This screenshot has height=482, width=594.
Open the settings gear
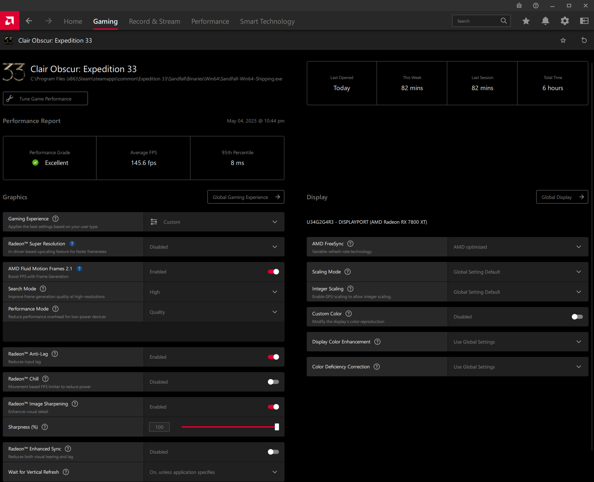(565, 21)
